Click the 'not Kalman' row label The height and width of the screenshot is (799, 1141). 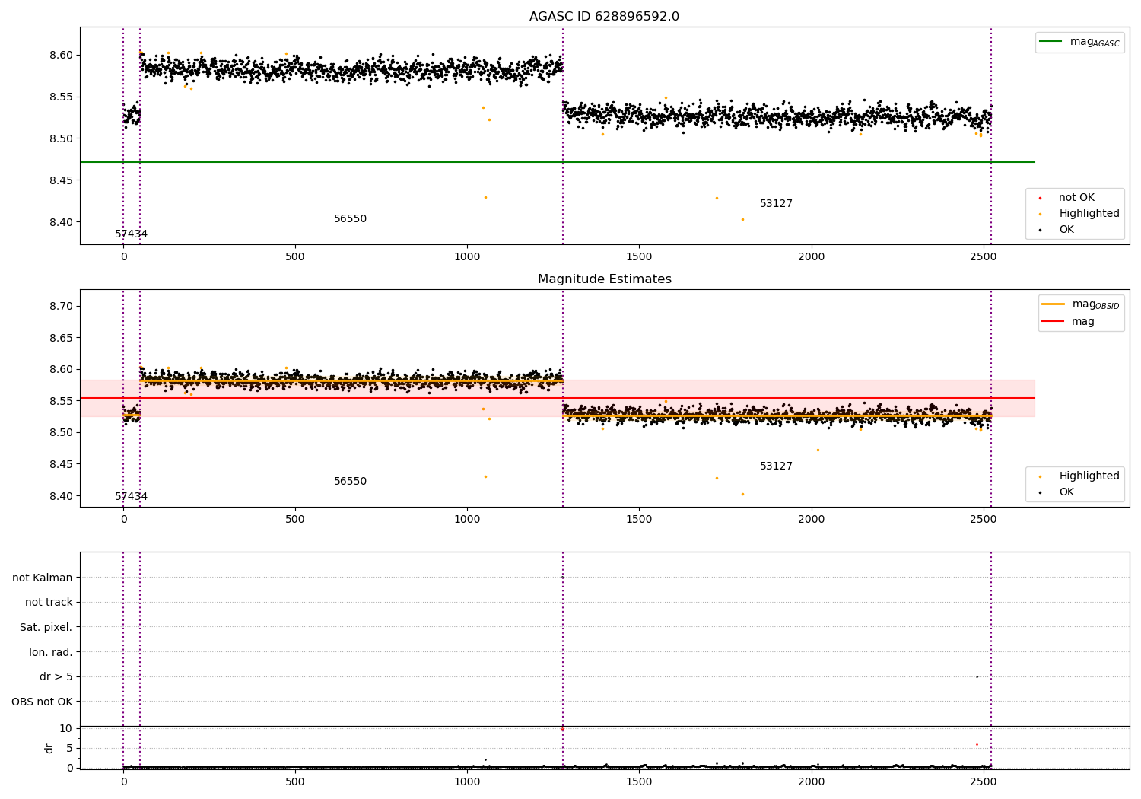pos(43,578)
